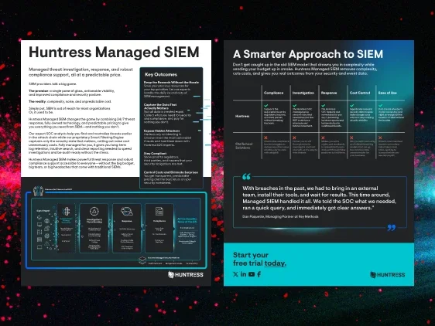Image resolution: width=435 pixels, height=326 pixels.
Task: Click the 'Cost Control' table column header
Action: coord(360,93)
